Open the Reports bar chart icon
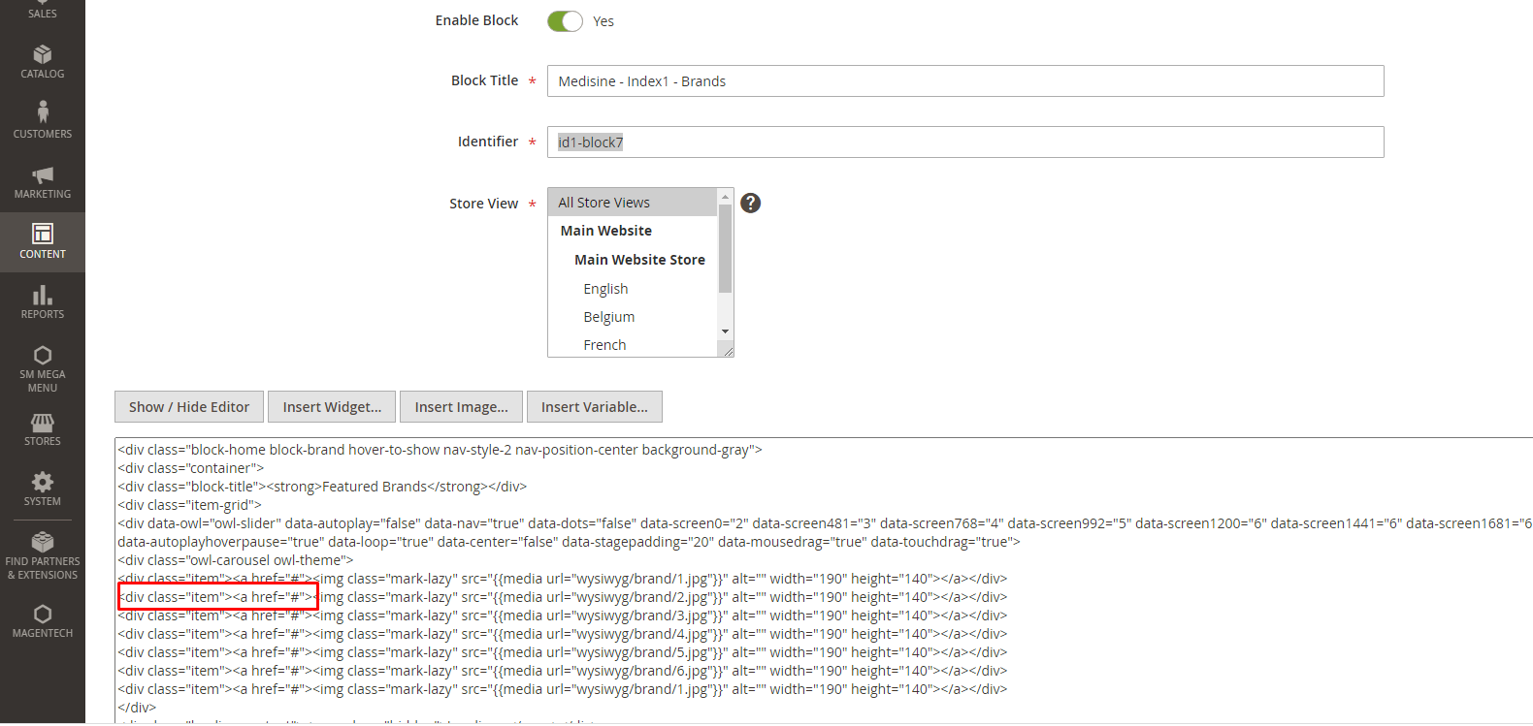 point(43,295)
